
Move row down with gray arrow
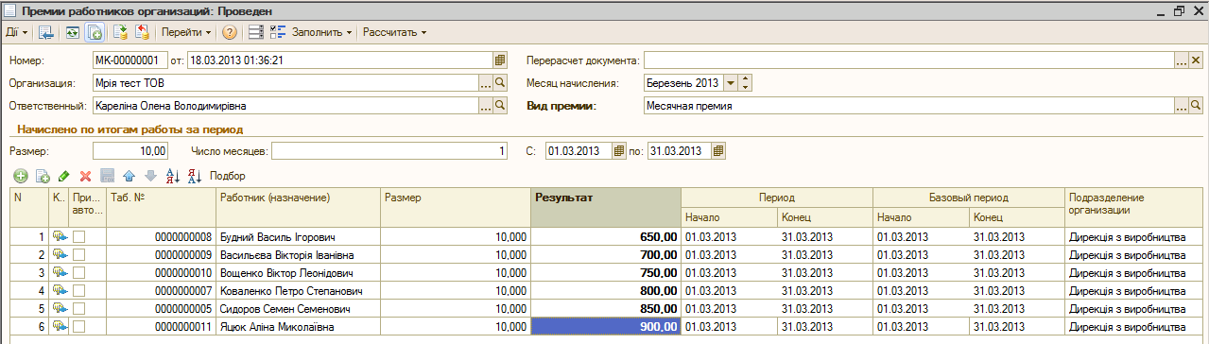click(x=150, y=176)
